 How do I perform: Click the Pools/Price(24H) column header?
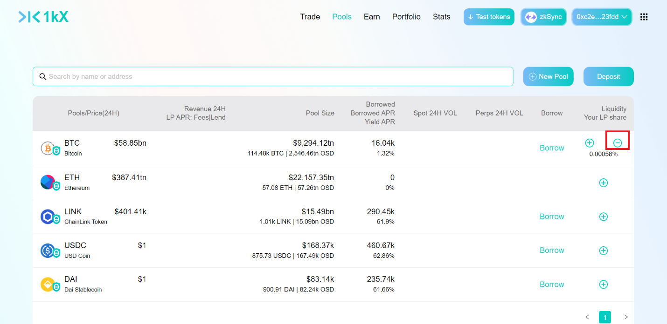(x=94, y=113)
